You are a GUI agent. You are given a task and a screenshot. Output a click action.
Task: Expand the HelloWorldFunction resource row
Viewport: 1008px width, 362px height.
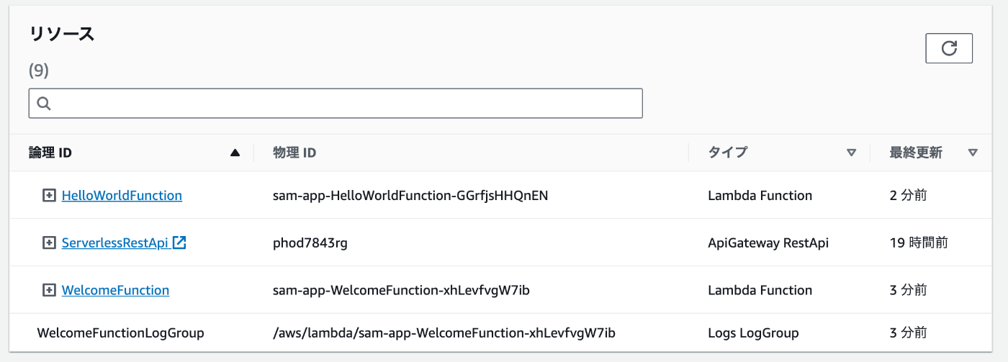(x=49, y=195)
